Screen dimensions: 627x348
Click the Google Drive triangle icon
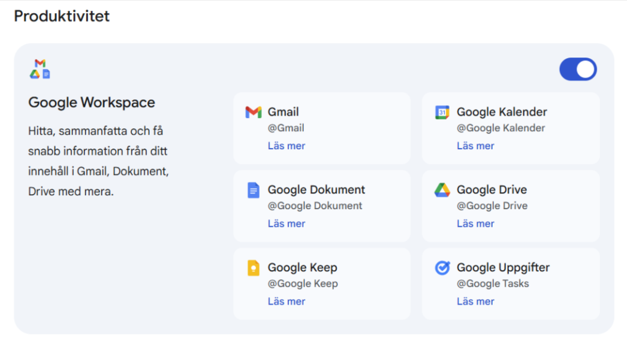pos(442,190)
